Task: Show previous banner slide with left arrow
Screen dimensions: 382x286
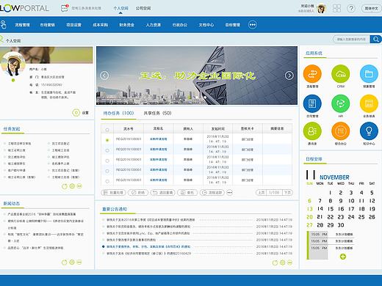Action: click(x=104, y=76)
